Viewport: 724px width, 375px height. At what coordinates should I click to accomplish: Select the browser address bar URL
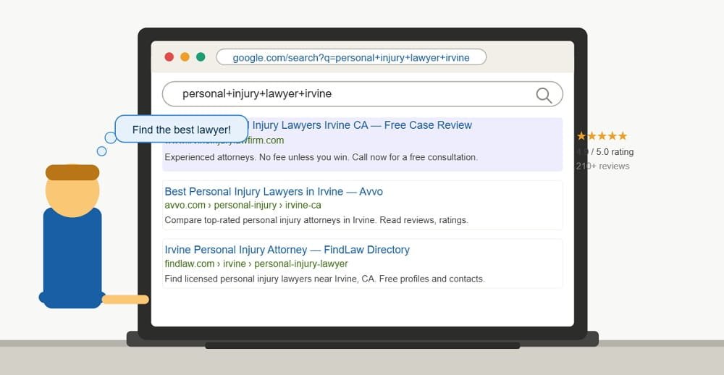point(351,57)
